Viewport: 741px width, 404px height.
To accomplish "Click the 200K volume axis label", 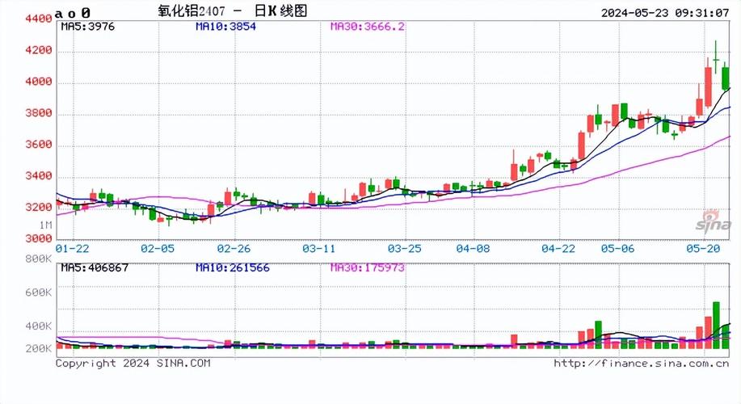I will 38,349.
